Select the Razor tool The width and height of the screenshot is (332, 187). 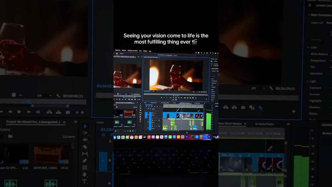coord(140,110)
